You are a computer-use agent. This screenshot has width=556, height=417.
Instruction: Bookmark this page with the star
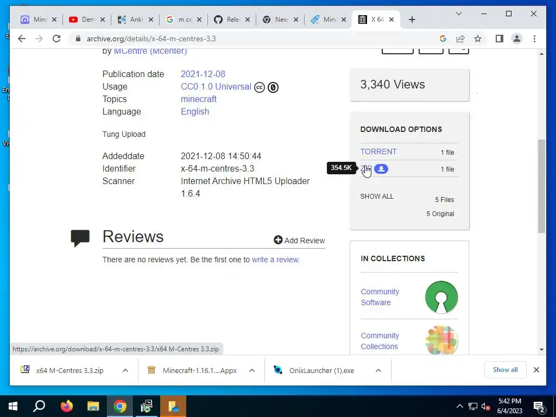478,39
